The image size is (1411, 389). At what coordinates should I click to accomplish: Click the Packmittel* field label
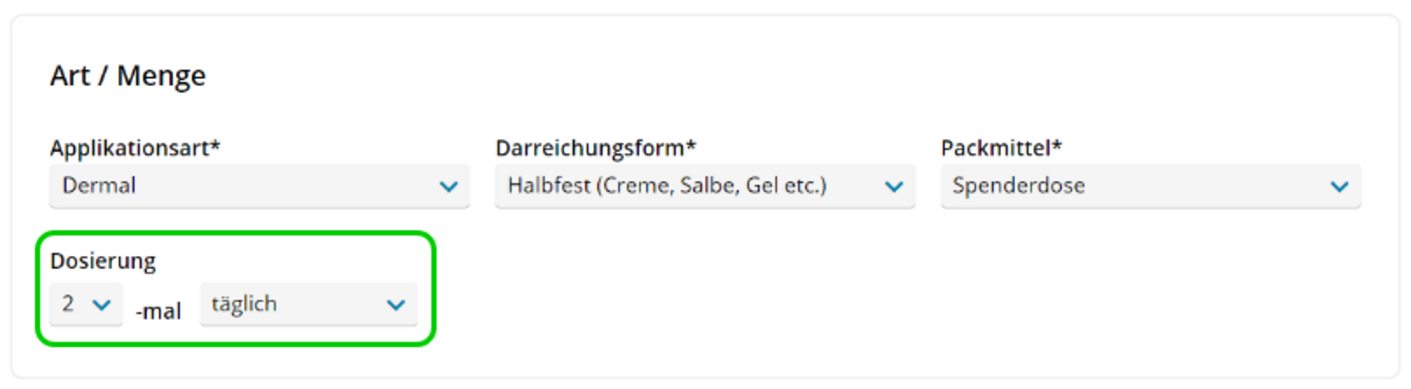coord(1001,148)
